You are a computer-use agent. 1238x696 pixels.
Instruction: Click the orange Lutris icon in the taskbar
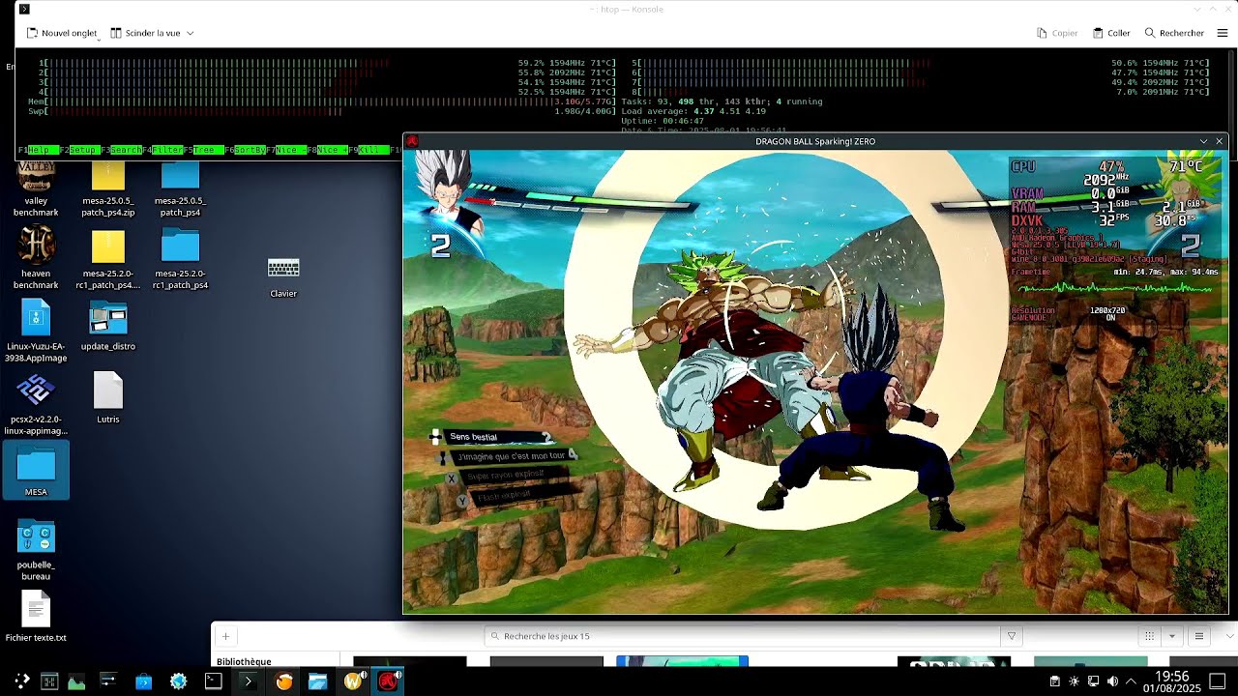tap(283, 681)
